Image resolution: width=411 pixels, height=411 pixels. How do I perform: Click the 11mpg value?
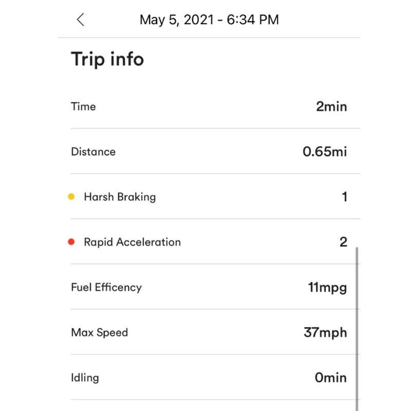(x=327, y=288)
